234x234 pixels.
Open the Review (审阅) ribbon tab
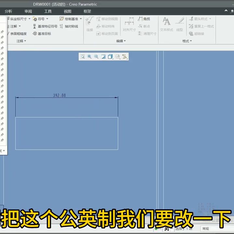(28, 11)
